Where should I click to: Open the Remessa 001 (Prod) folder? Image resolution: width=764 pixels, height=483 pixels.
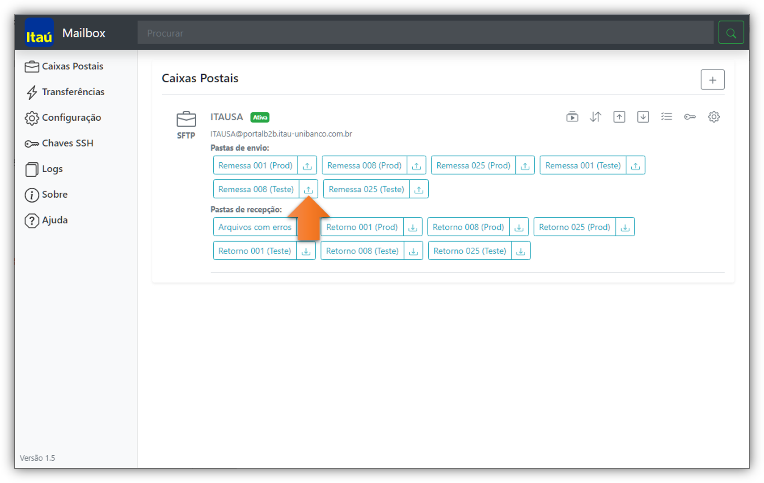tap(255, 165)
